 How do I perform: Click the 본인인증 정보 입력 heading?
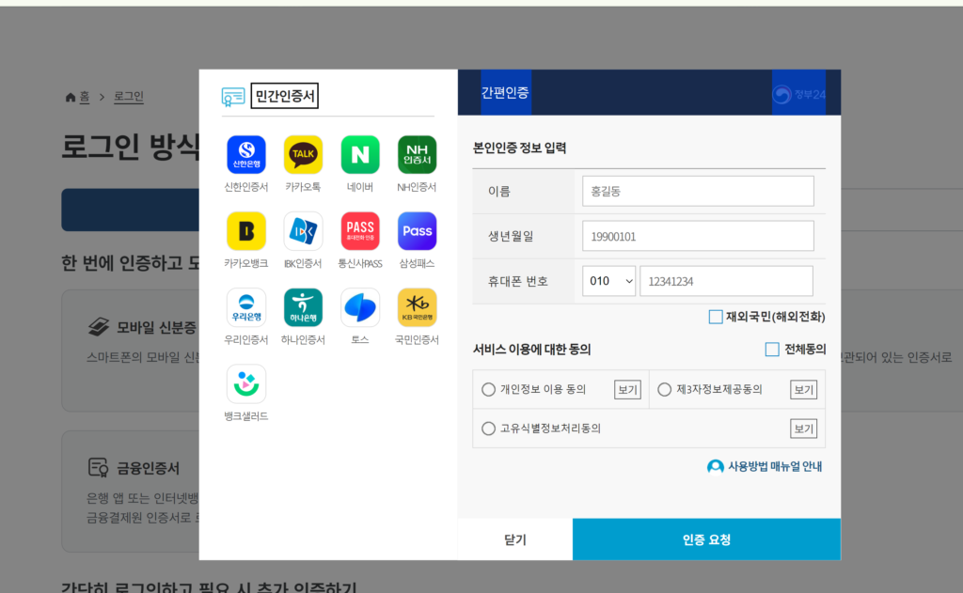click(519, 148)
